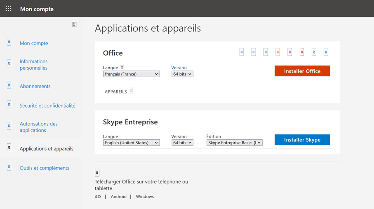This screenshot has height=209, width=374.
Task: Collapse the left navigation pane icon
Action: click(x=74, y=25)
